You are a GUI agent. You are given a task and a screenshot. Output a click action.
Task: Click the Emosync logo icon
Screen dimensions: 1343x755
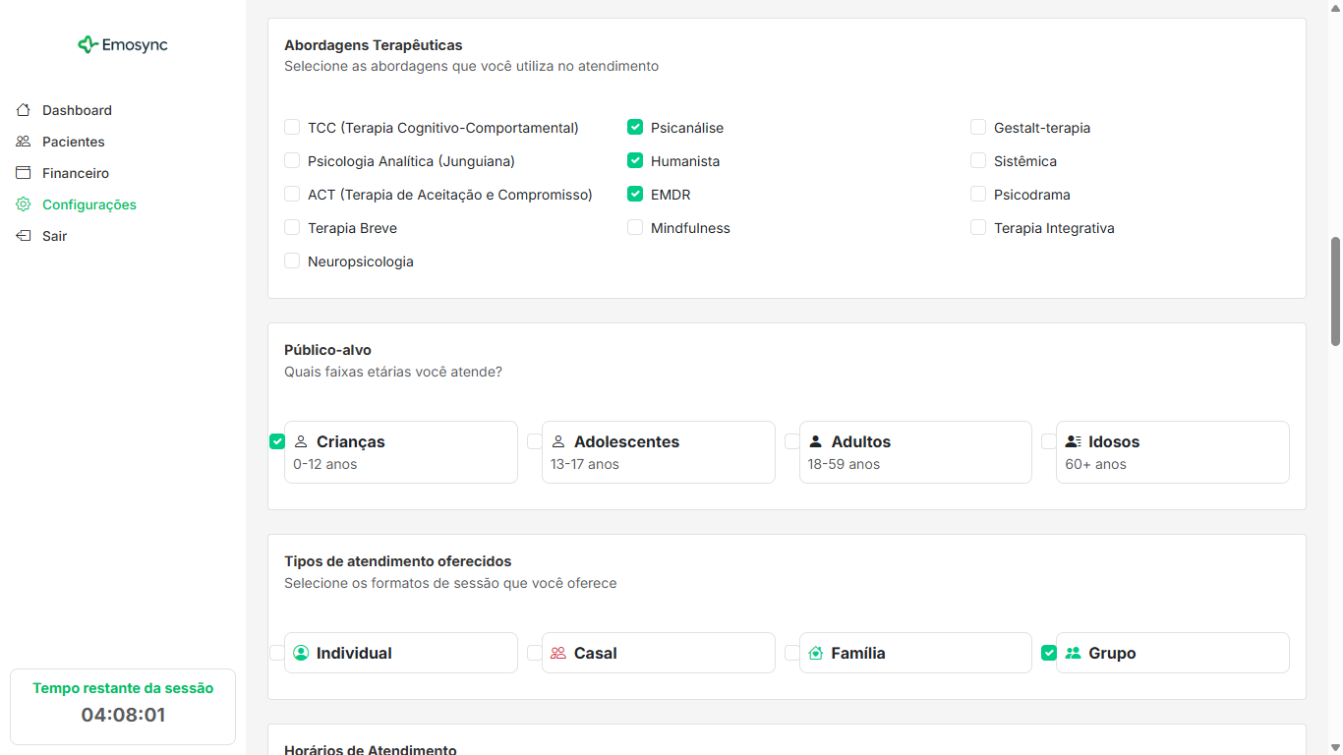coord(88,44)
